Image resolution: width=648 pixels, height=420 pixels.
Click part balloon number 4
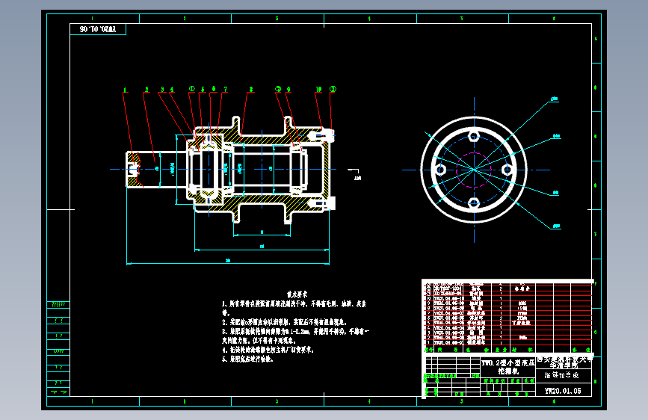[x=172, y=89]
